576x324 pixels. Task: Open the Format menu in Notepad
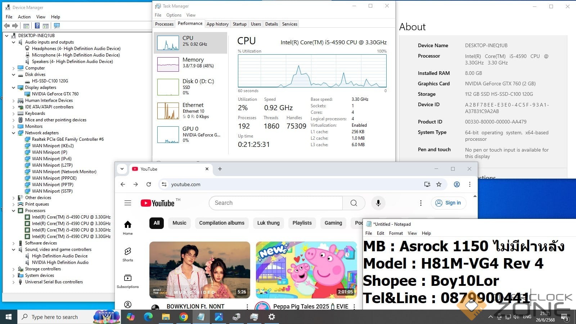tap(396, 233)
